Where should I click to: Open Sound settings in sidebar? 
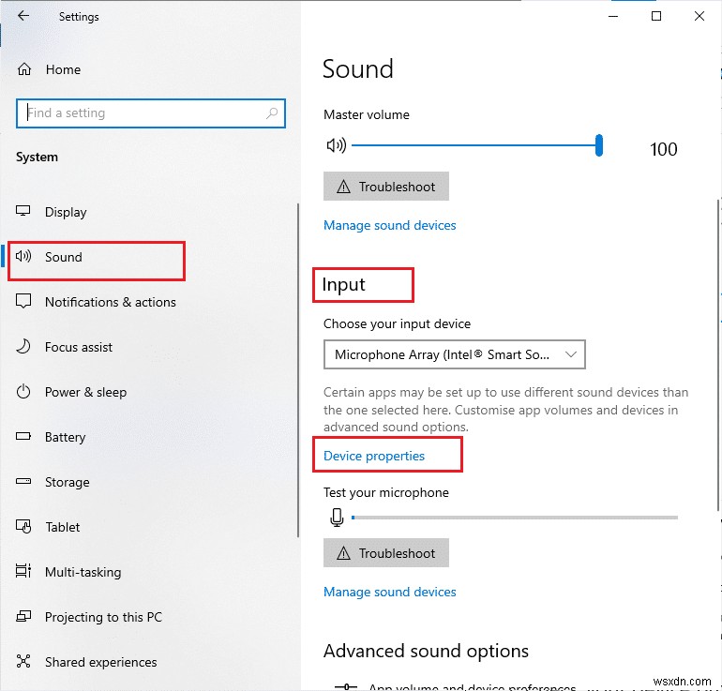coord(64,257)
